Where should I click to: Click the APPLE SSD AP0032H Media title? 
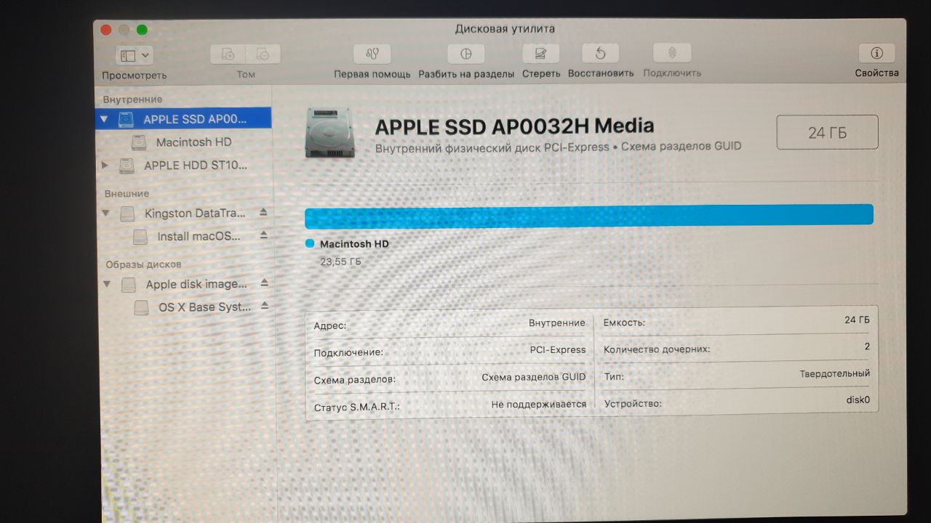point(514,126)
